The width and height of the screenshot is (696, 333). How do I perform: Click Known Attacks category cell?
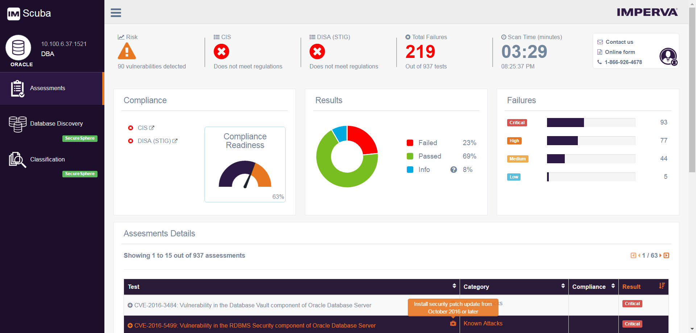(x=483, y=324)
